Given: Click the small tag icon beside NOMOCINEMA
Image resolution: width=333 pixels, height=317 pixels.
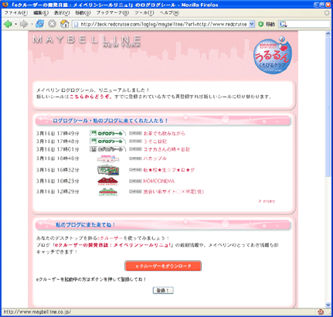Looking at the screenshot, I should coord(135,181).
